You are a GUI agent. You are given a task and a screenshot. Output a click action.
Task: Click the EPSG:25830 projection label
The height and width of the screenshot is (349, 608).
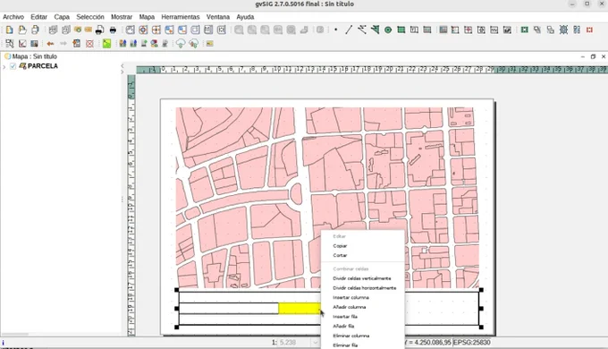click(x=471, y=342)
